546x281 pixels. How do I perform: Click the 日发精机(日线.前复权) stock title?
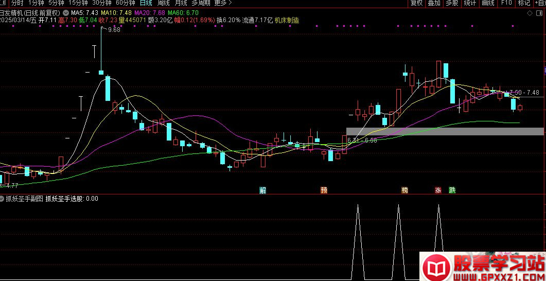30,13
